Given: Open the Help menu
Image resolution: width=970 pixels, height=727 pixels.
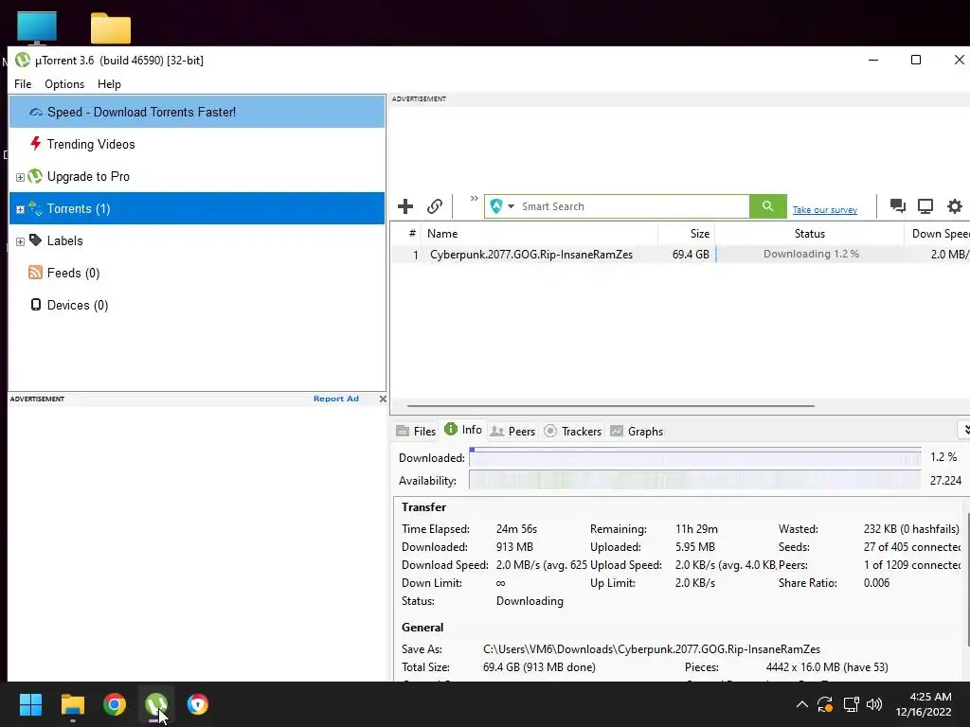Looking at the screenshot, I should [x=109, y=84].
